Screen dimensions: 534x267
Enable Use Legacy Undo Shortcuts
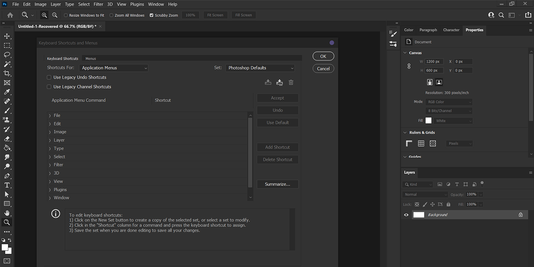(x=49, y=77)
